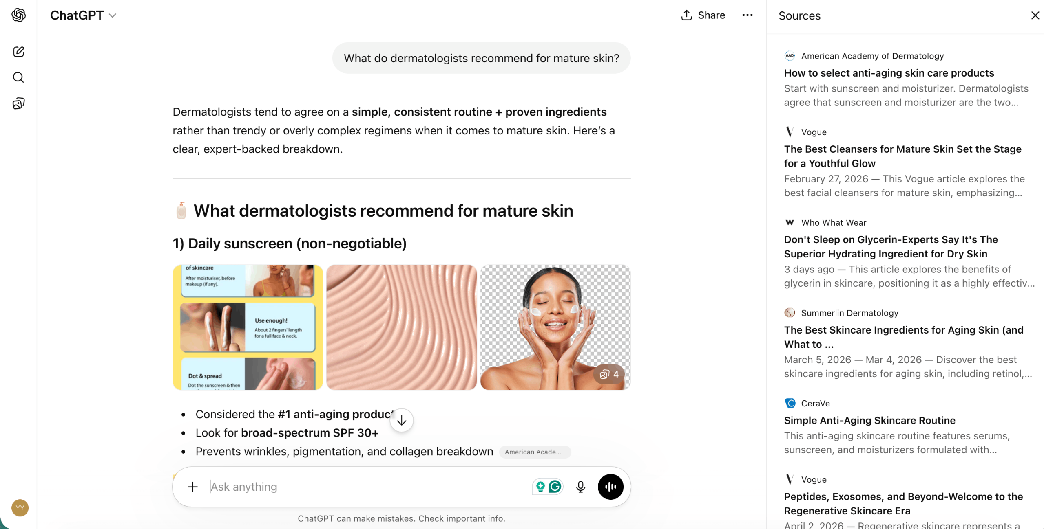Click the voice mode waveform button
This screenshot has width=1044, height=529.
(610, 487)
